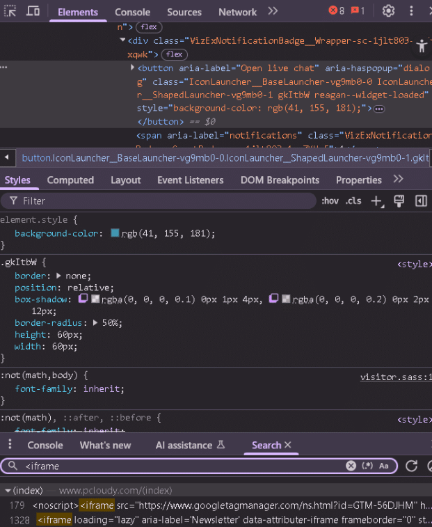
Task: Open DevTools settings gear
Action: click(388, 11)
